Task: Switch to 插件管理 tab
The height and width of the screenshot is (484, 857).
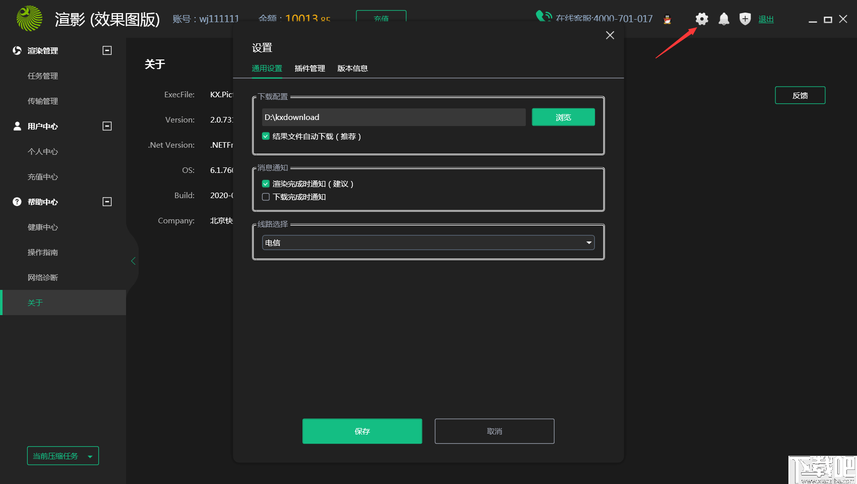Action: point(310,68)
